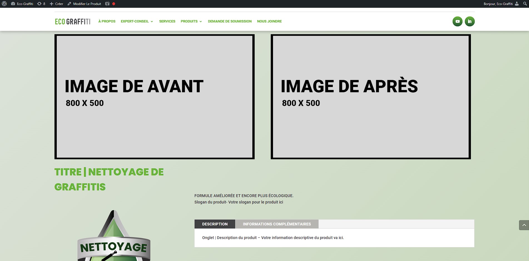Open the user avatar icon
This screenshot has width=529, height=261.
517,4
